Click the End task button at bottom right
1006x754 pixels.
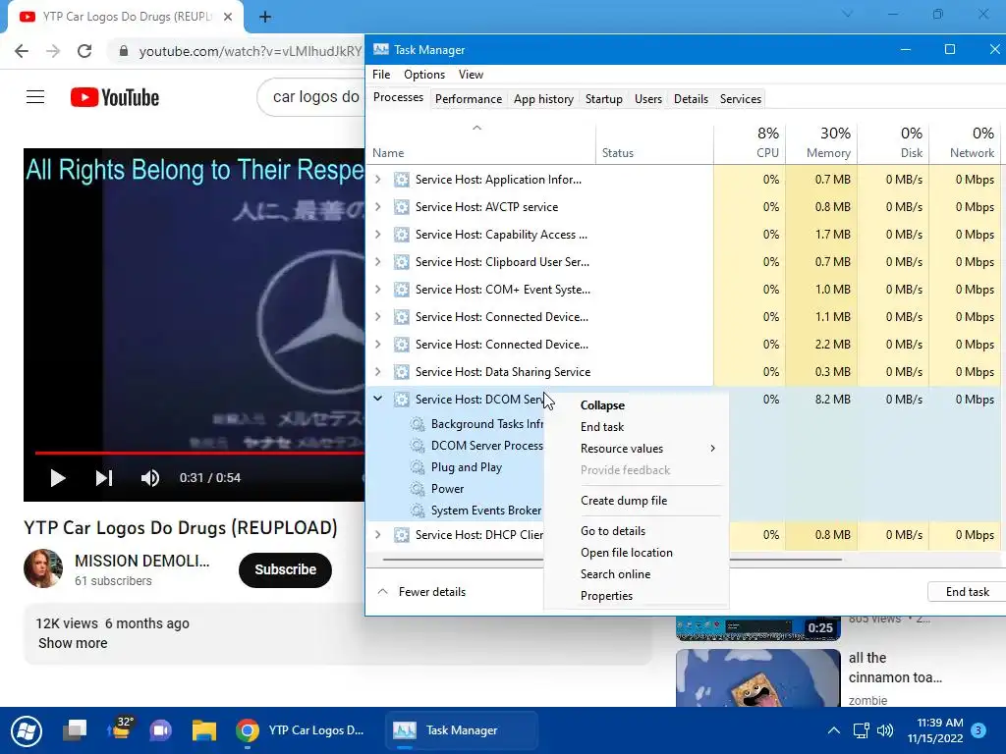967,592
